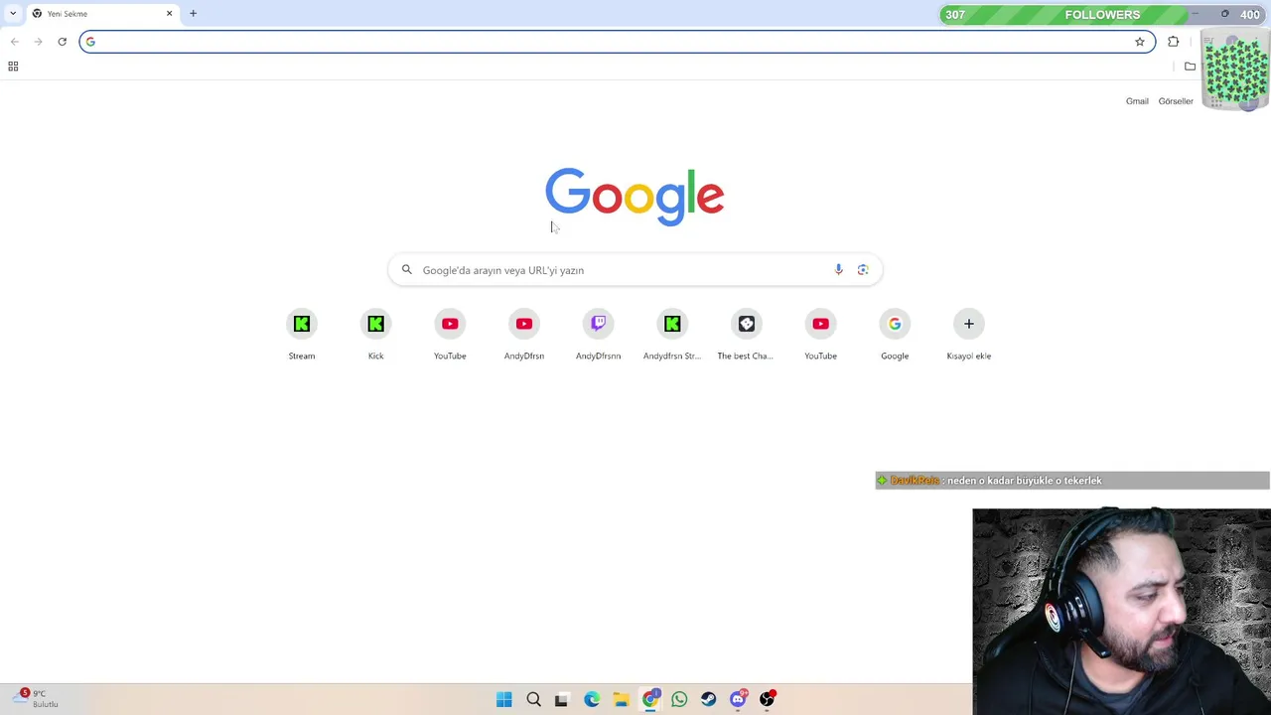1271x715 pixels.
Task: Open the Windows Start menu
Action: 503,699
